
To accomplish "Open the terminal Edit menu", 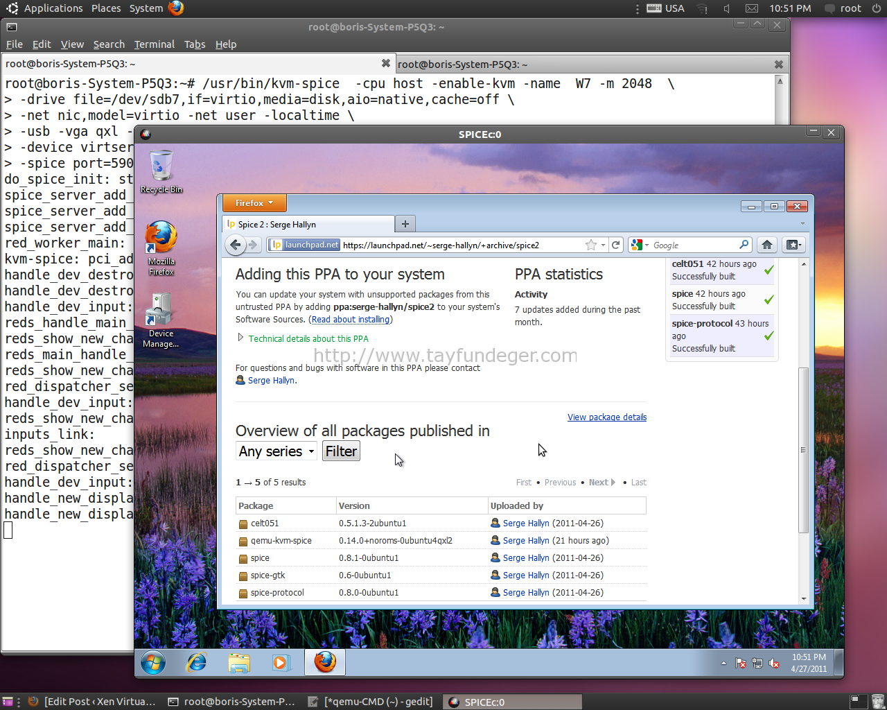I will pos(42,44).
